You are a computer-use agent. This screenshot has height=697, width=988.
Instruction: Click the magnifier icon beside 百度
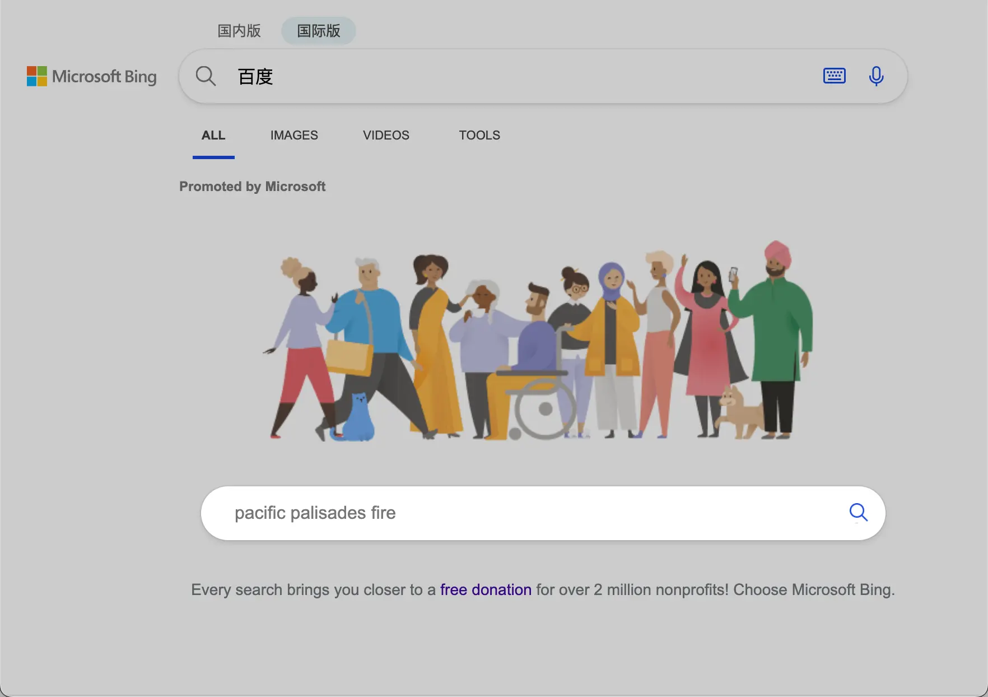[206, 76]
